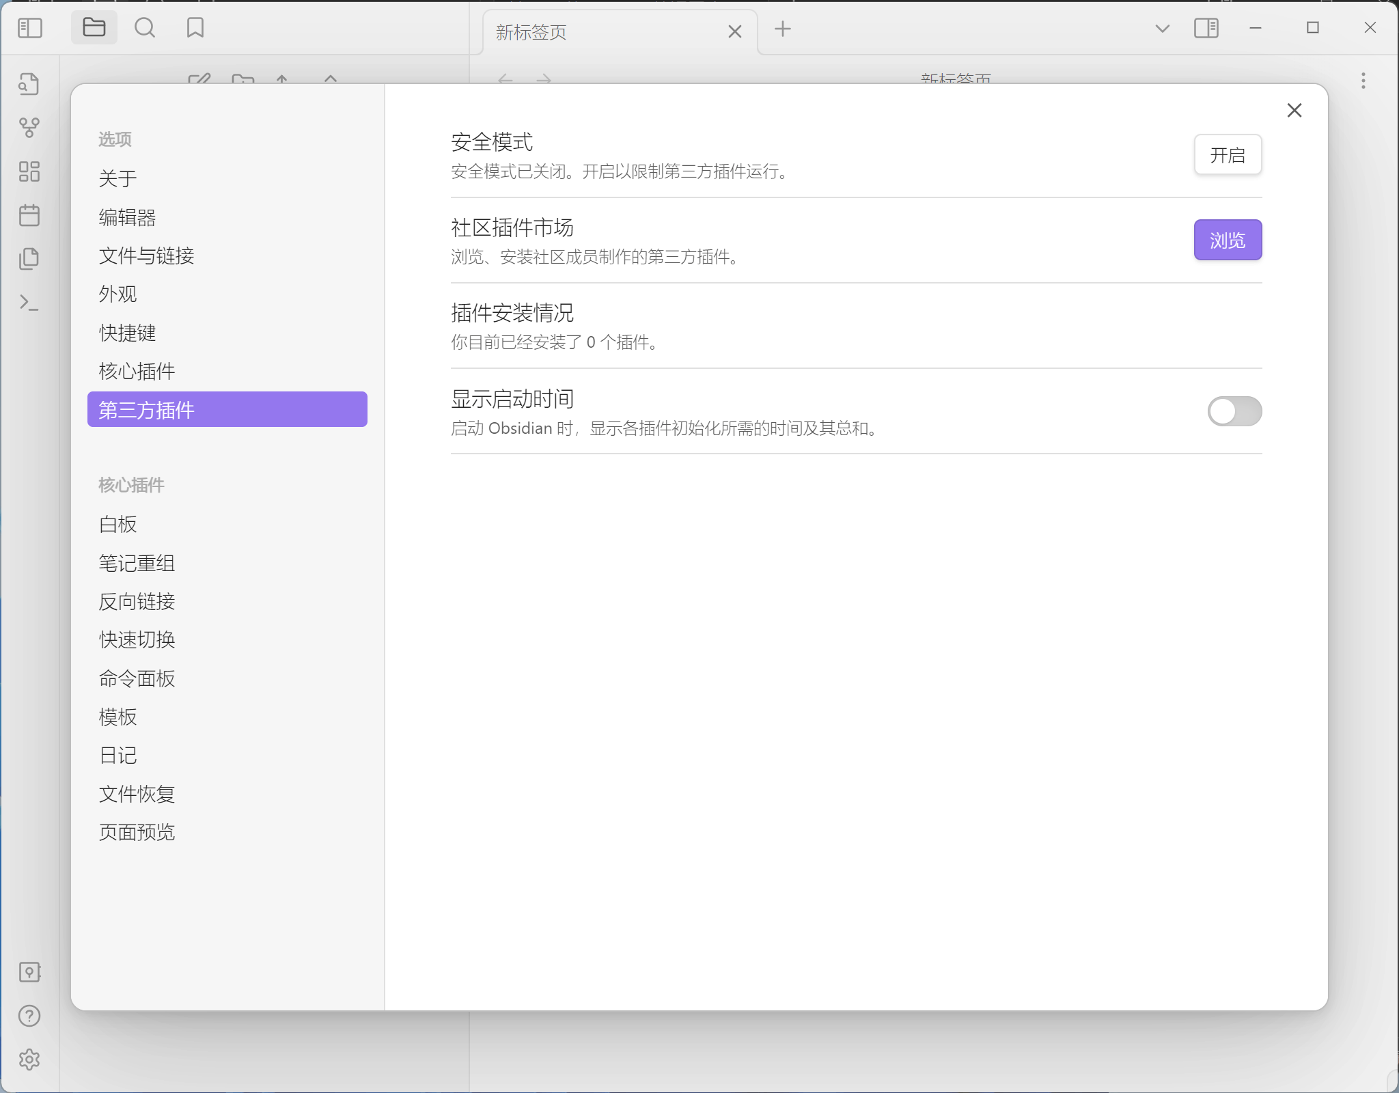This screenshot has width=1399, height=1093.
Task: Close the settings dialog
Action: click(1294, 110)
